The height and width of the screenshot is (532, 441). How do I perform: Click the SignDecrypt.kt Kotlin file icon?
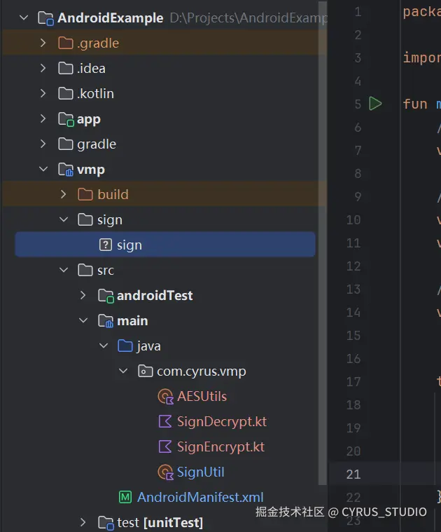point(166,421)
